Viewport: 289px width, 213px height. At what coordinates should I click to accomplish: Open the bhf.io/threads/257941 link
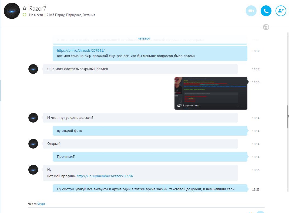[81, 50]
